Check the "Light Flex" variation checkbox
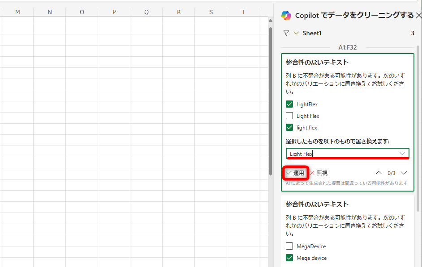Image resolution: width=422 pixels, height=267 pixels. [289, 116]
